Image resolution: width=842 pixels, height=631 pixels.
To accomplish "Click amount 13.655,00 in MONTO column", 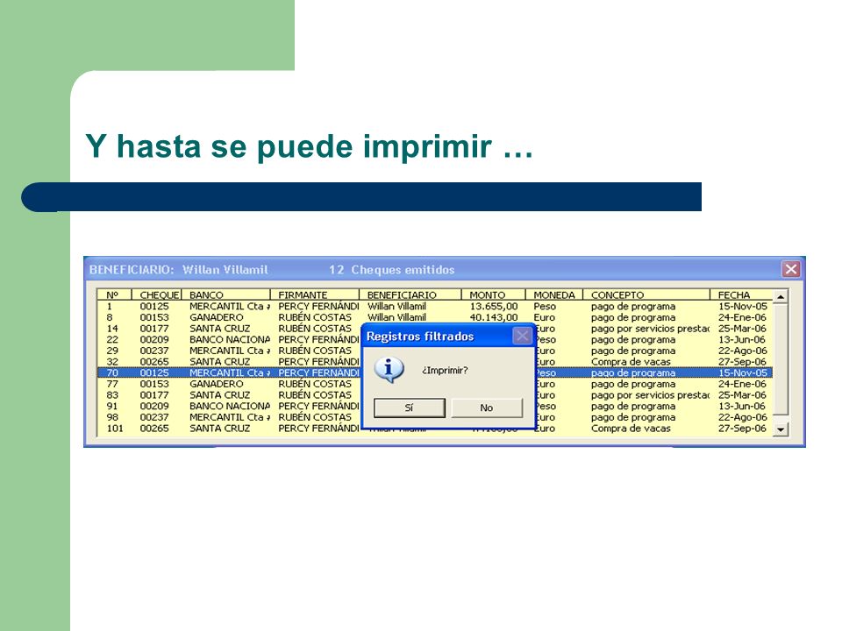I will (494, 307).
